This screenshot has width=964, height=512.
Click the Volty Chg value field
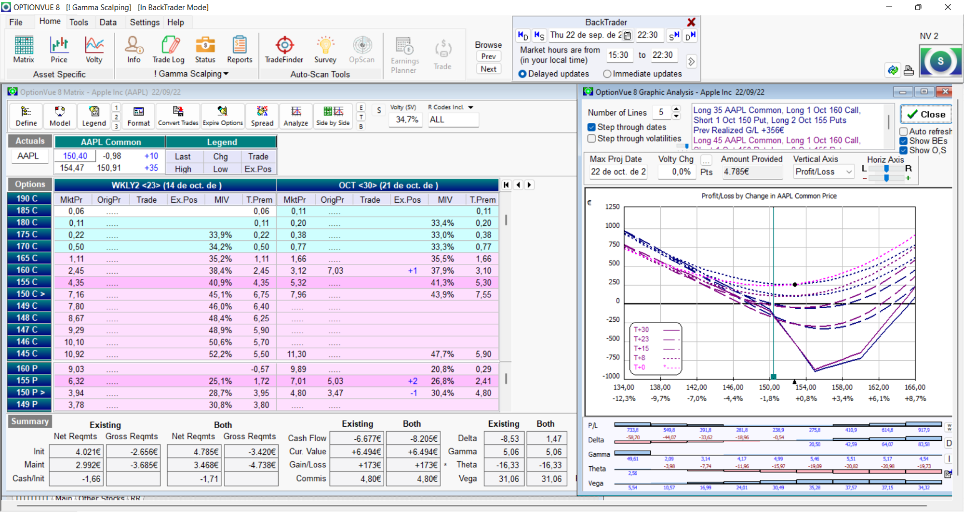677,172
